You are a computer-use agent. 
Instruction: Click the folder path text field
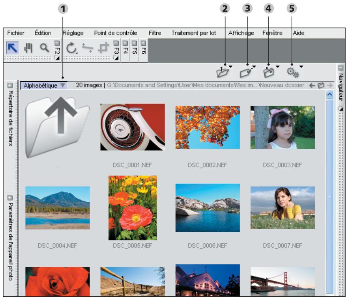tap(205, 85)
